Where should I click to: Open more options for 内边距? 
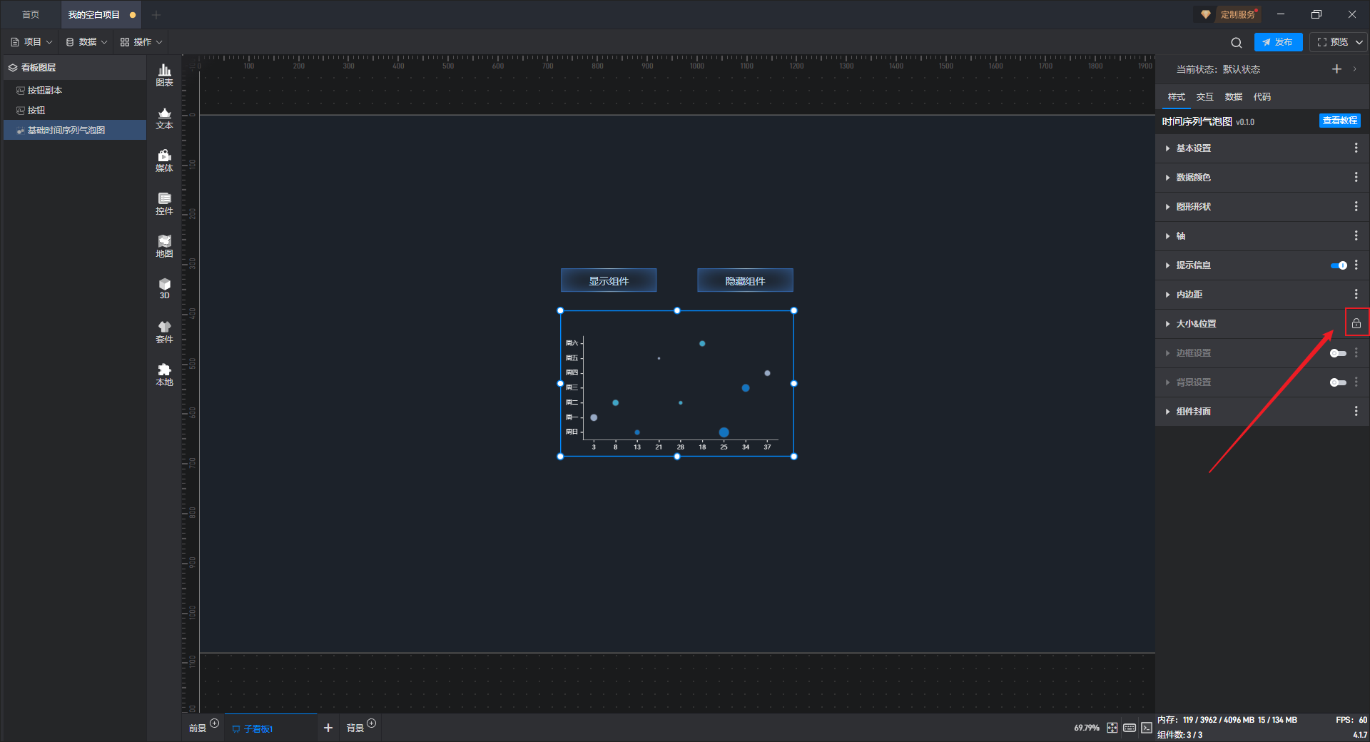click(x=1356, y=294)
